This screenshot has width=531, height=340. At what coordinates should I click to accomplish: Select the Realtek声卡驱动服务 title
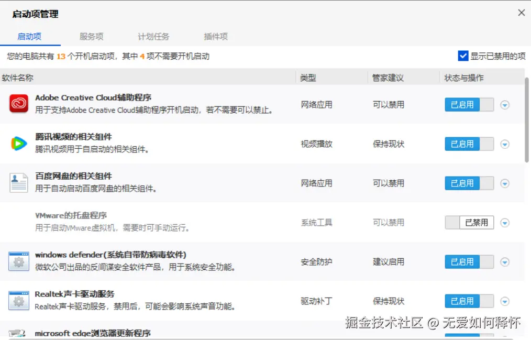(74, 294)
